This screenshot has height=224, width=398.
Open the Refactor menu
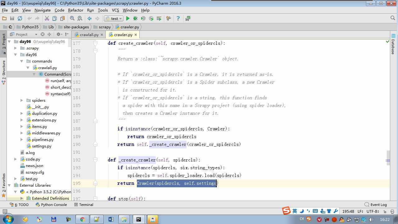(76, 10)
